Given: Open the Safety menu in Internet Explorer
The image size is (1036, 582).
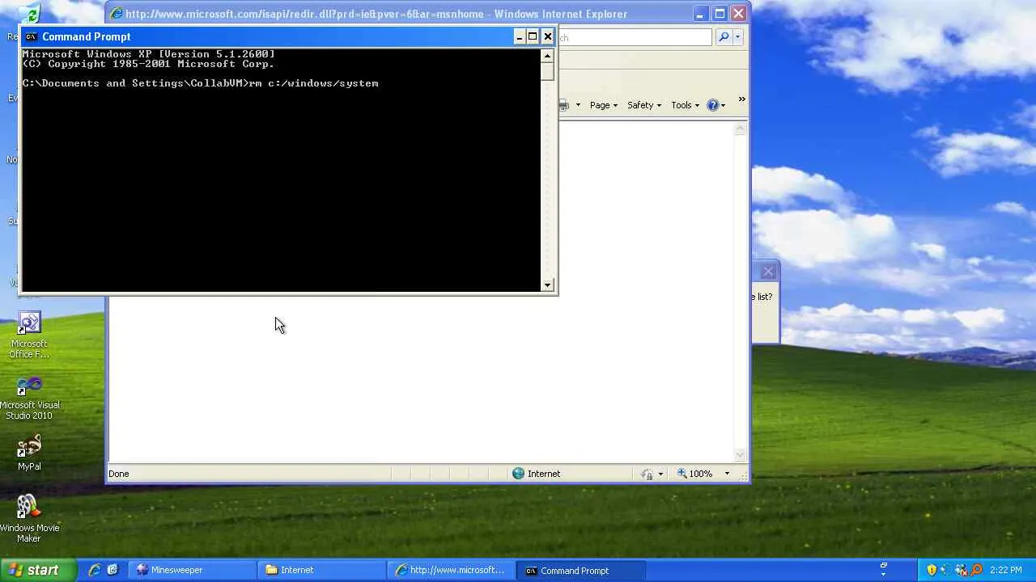Looking at the screenshot, I should (x=644, y=105).
